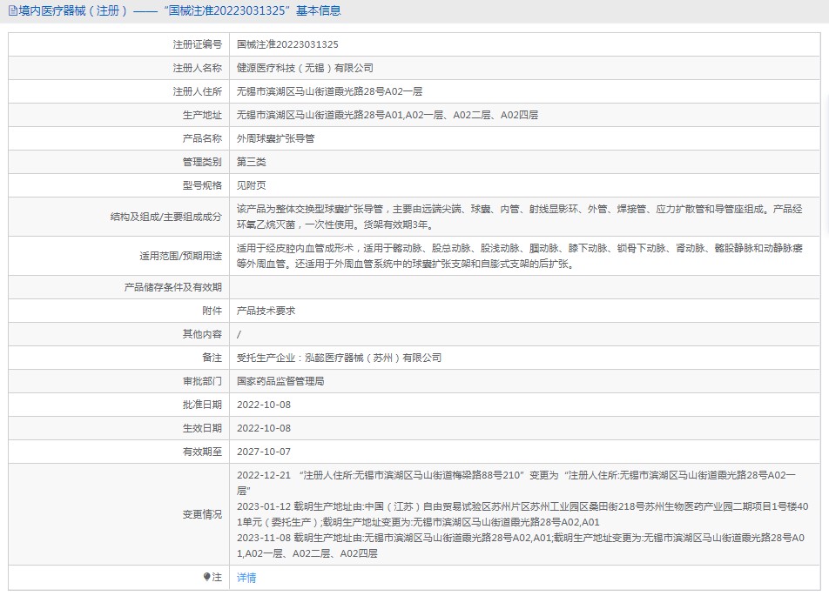The width and height of the screenshot is (829, 596).
Task: Click the 注册人住所 address value ending A02一层
Action: coord(329,91)
